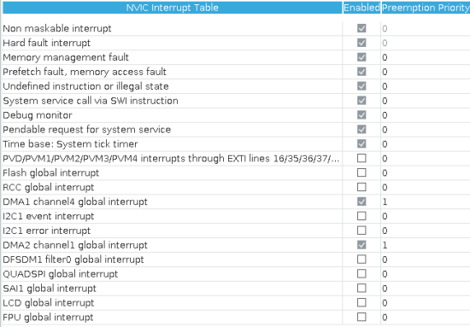Viewport: 470px width, 327px height.
Task: Disable the DMA1 channel4 global interrupt checkbox
Action: [x=361, y=201]
